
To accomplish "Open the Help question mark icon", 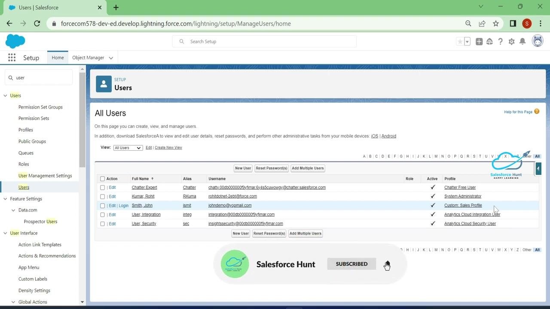I will (x=500, y=42).
